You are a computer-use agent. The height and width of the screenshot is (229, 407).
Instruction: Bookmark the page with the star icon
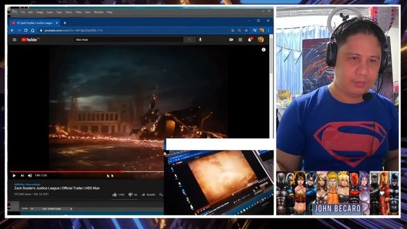click(246, 31)
